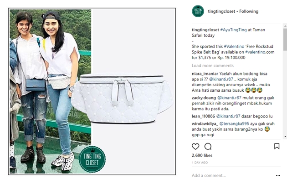
Task: Click the Ting Ting Closet watermark badge
Action: (92, 159)
